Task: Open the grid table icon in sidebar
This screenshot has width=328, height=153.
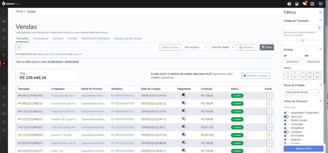Action: click(4, 30)
